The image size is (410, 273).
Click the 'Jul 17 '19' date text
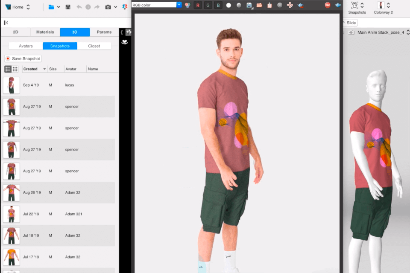pos(31,257)
